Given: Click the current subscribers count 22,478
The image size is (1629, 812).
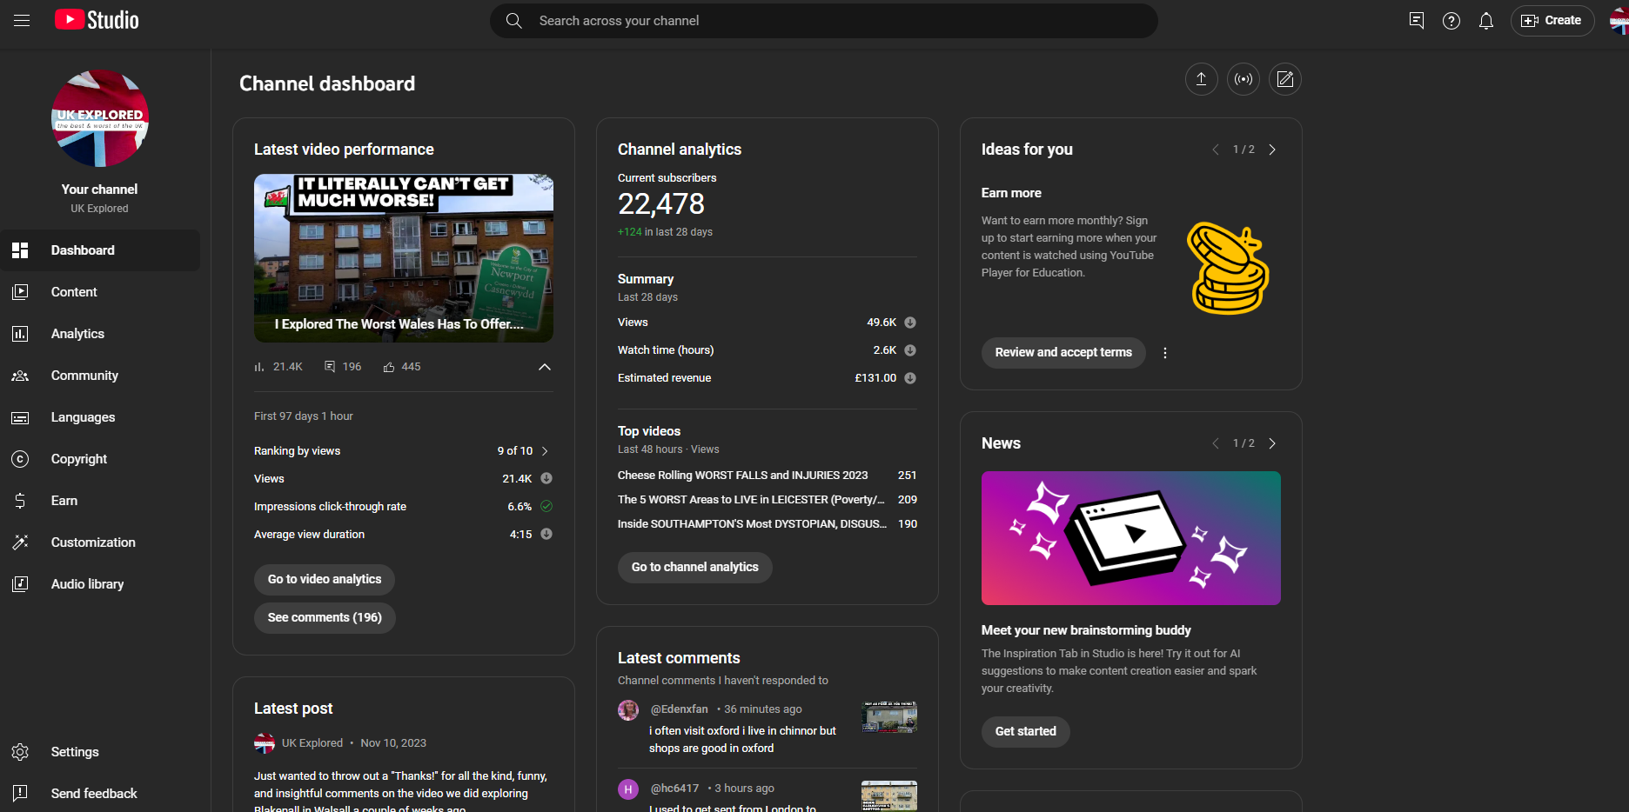Looking at the screenshot, I should (661, 203).
